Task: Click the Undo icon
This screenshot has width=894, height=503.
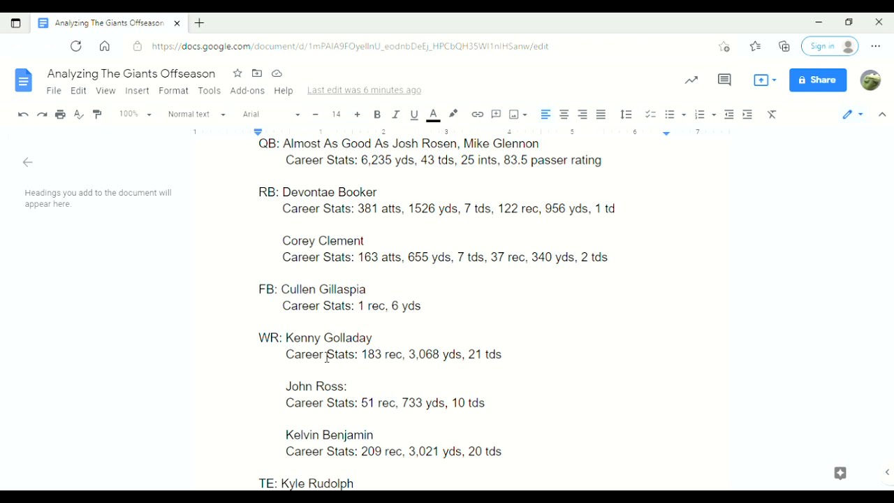Action: (x=23, y=115)
